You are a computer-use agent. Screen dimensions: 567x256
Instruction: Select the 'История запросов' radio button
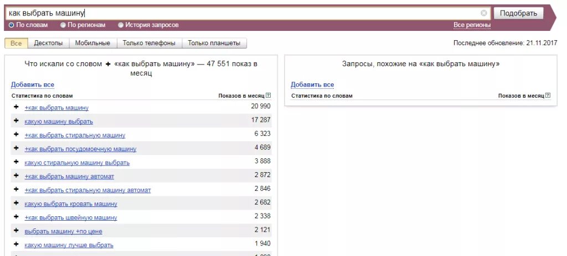tap(121, 25)
